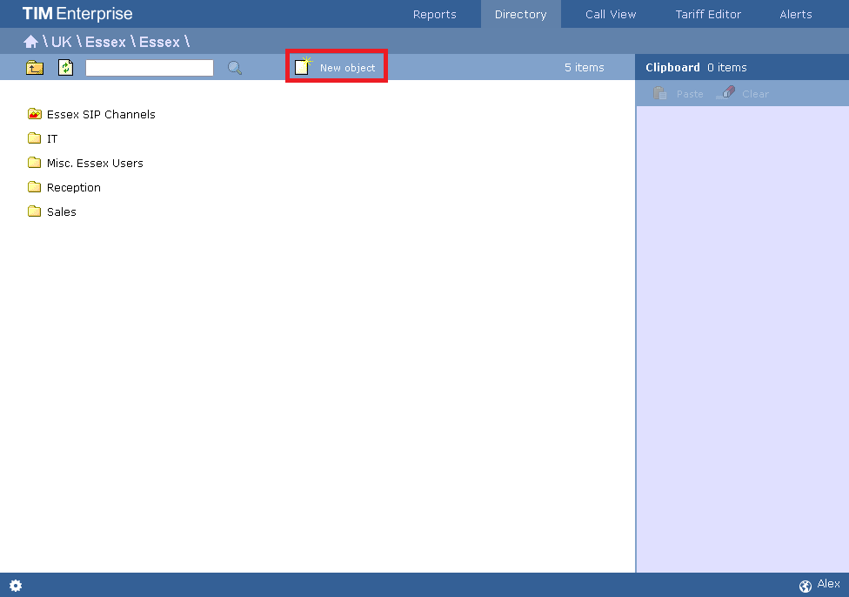This screenshot has width=849, height=597.
Task: Switch to the Reports tab
Action: (434, 14)
